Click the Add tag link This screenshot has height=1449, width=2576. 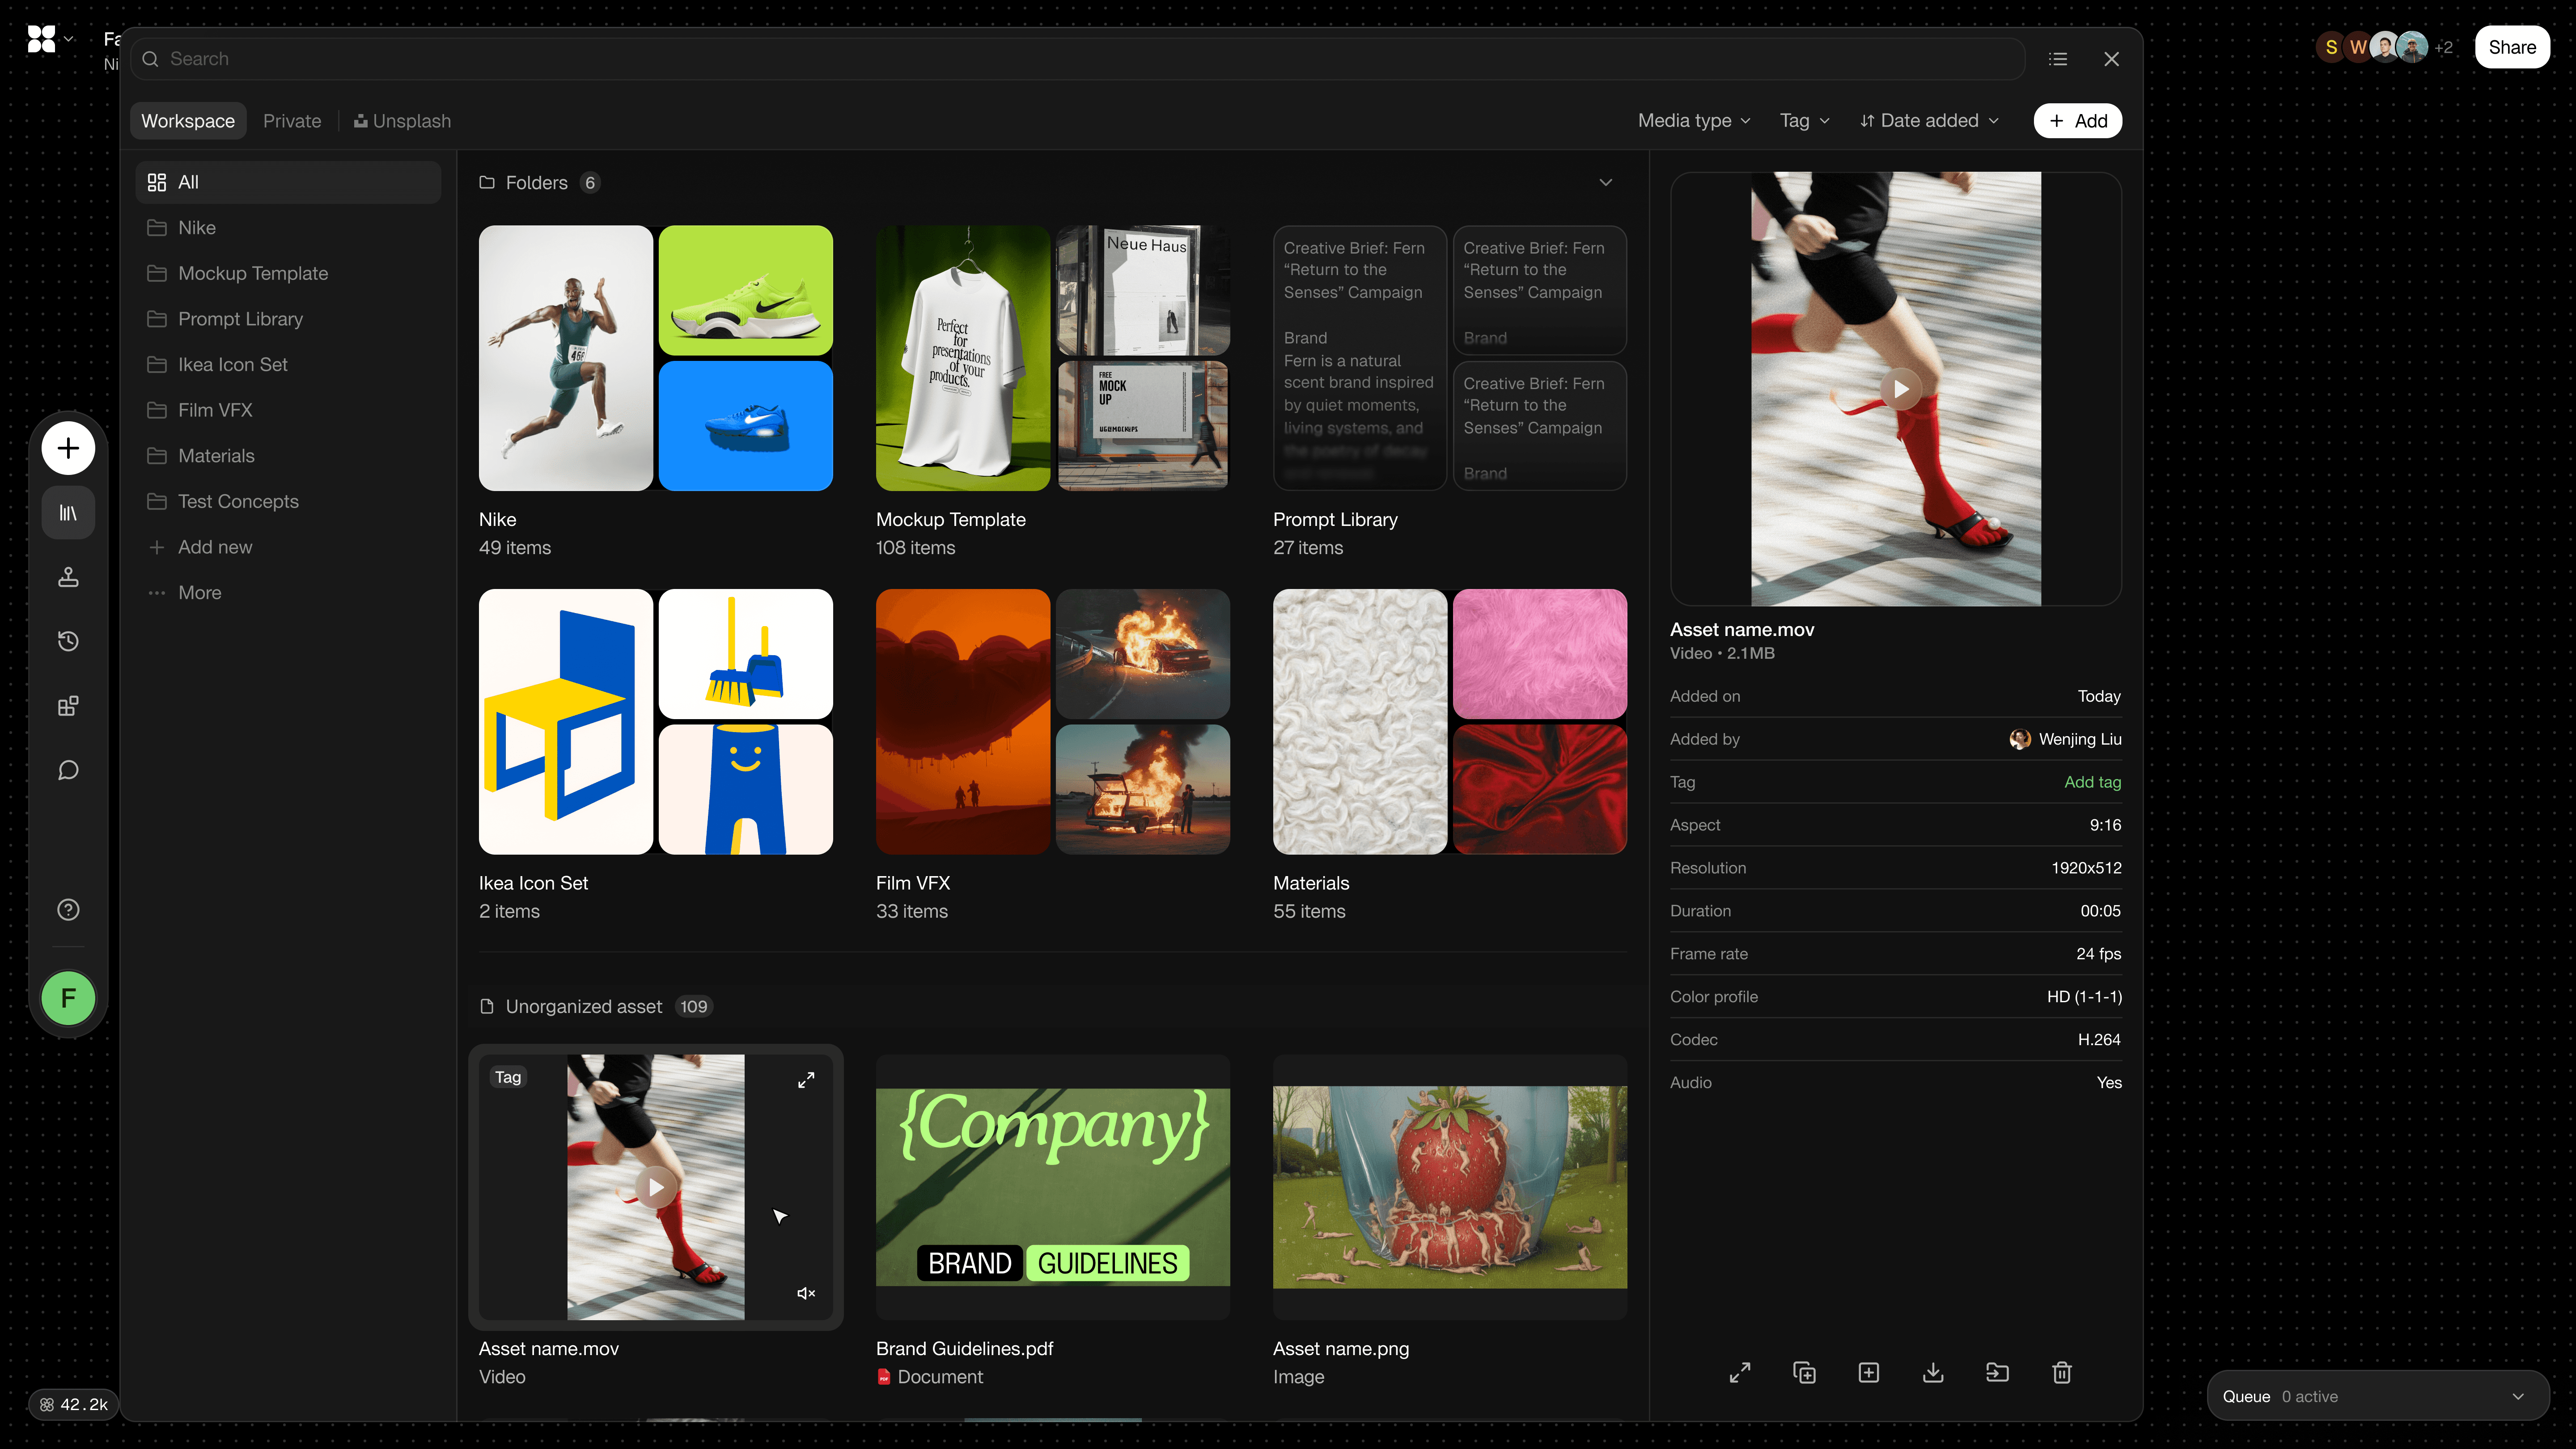2092,782
